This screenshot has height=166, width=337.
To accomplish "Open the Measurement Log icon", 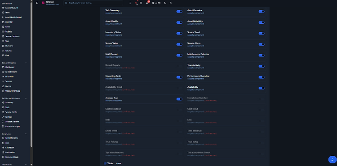I will click(3, 91).
